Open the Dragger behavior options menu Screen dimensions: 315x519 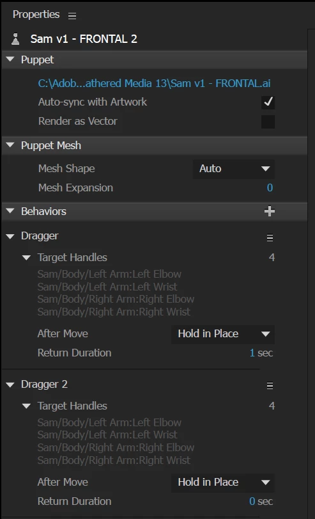click(270, 237)
